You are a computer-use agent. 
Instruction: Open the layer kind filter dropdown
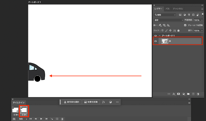(x=165, y=15)
